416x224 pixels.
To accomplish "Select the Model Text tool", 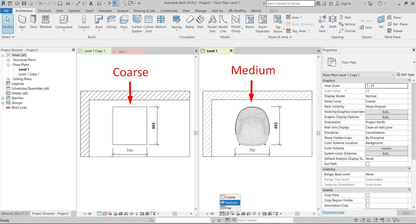I will (x=212, y=24).
